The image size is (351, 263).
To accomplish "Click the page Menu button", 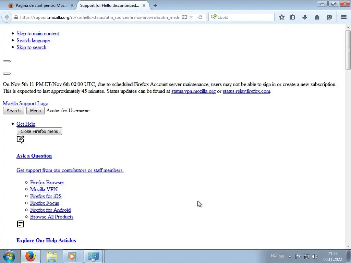I will pos(35,111).
